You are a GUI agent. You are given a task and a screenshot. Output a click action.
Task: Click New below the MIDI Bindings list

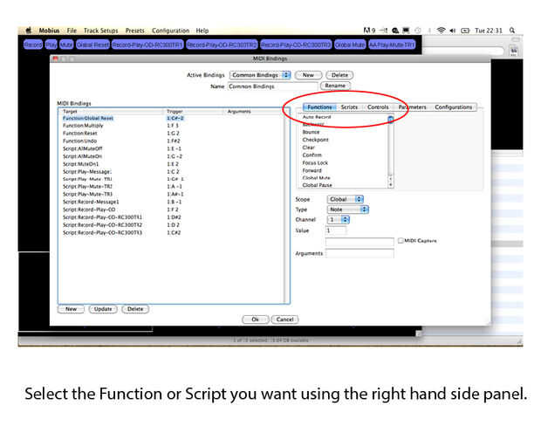[71, 309]
